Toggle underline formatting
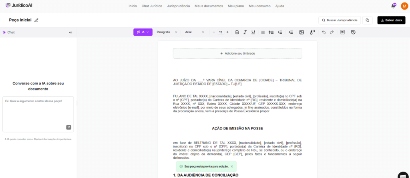This screenshot has width=410, height=178. [253, 32]
